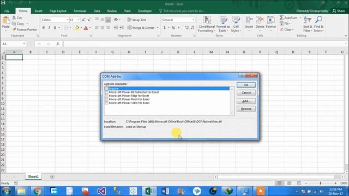The image size is (349, 196).
Task: Select the Format Painter brush
Action: (x=14, y=29)
